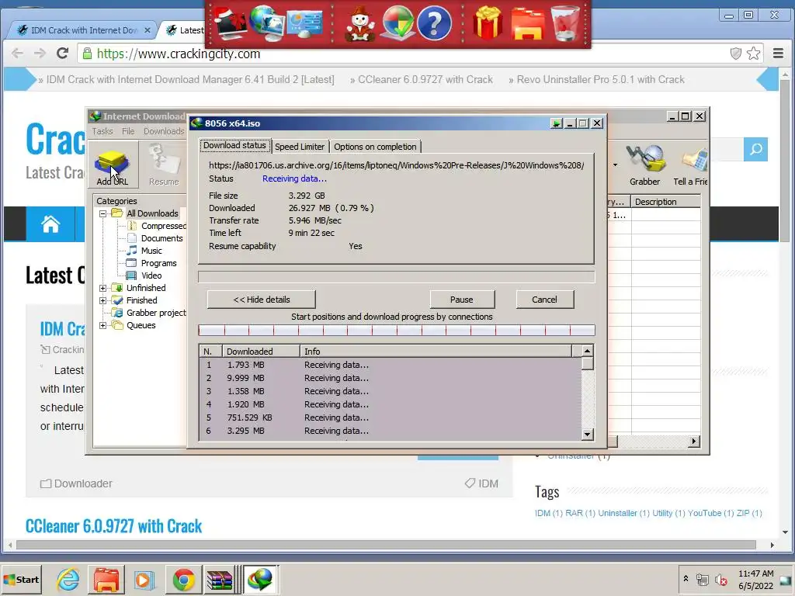Viewport: 795px width, 596px height.
Task: Open the red folder icon in top dock
Action: 527,24
